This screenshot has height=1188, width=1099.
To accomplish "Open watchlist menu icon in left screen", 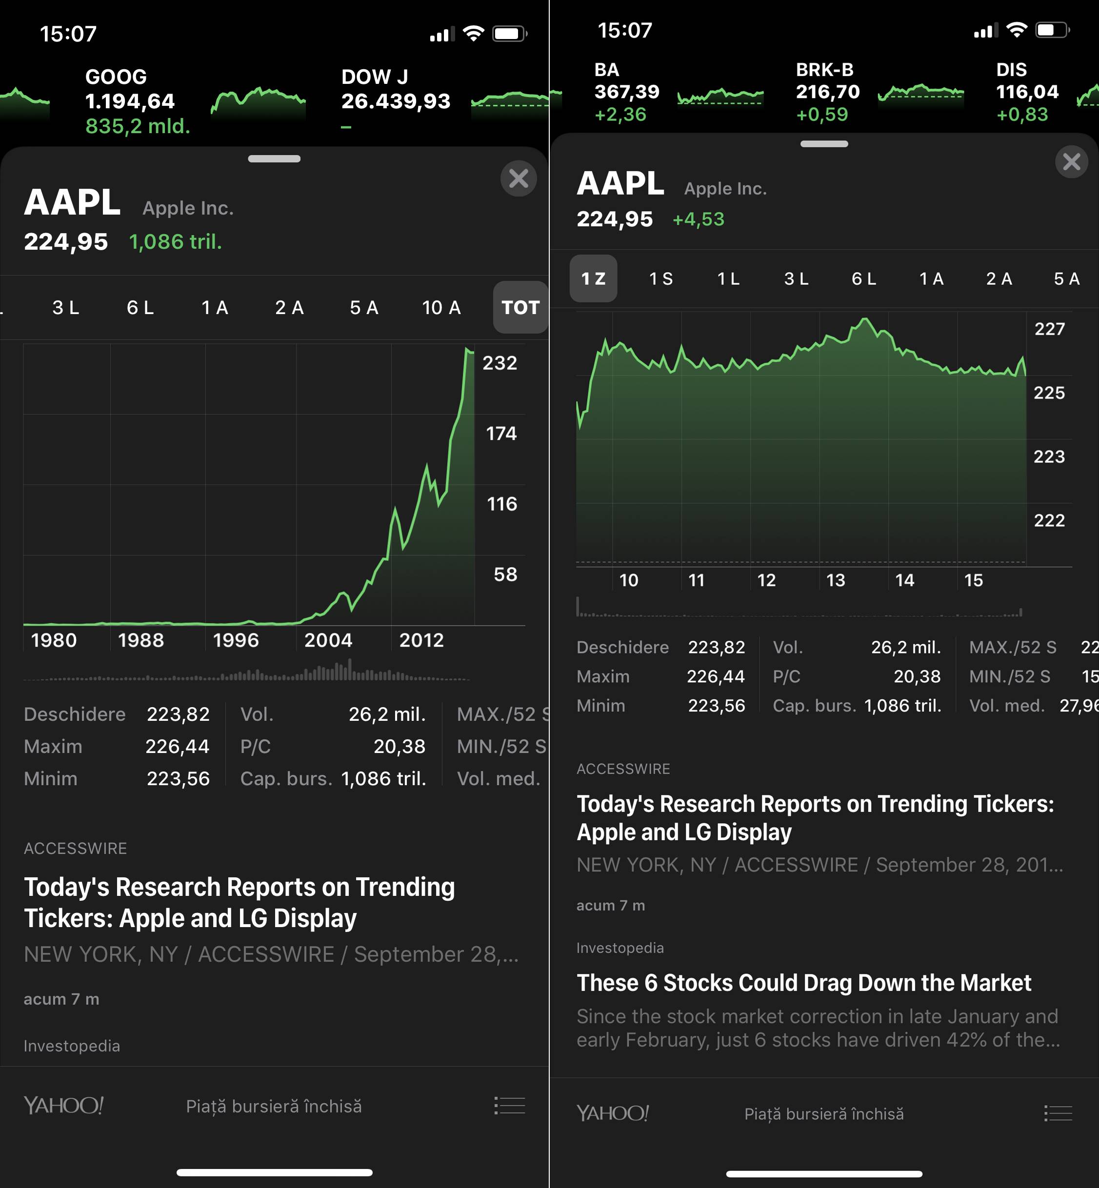I will tap(510, 1106).
